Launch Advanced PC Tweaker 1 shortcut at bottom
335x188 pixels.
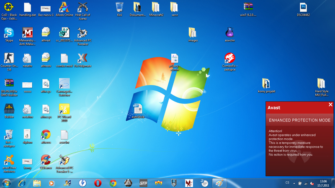[64, 160]
